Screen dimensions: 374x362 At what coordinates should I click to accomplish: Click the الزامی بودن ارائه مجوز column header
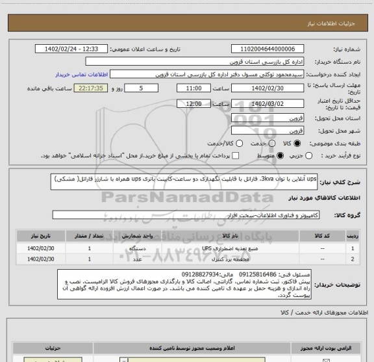tap(326, 348)
